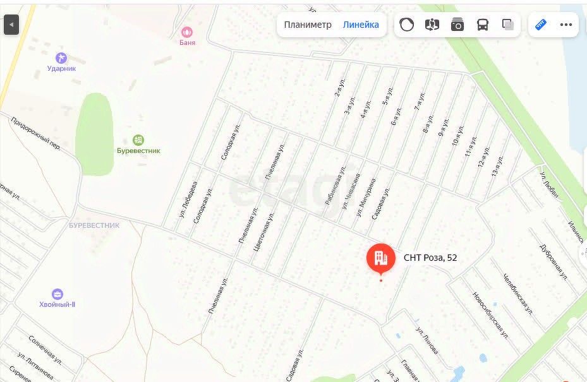The width and height of the screenshot is (587, 382).
Task: Click the green park area near Буревестник
Action: pyautogui.click(x=94, y=134)
